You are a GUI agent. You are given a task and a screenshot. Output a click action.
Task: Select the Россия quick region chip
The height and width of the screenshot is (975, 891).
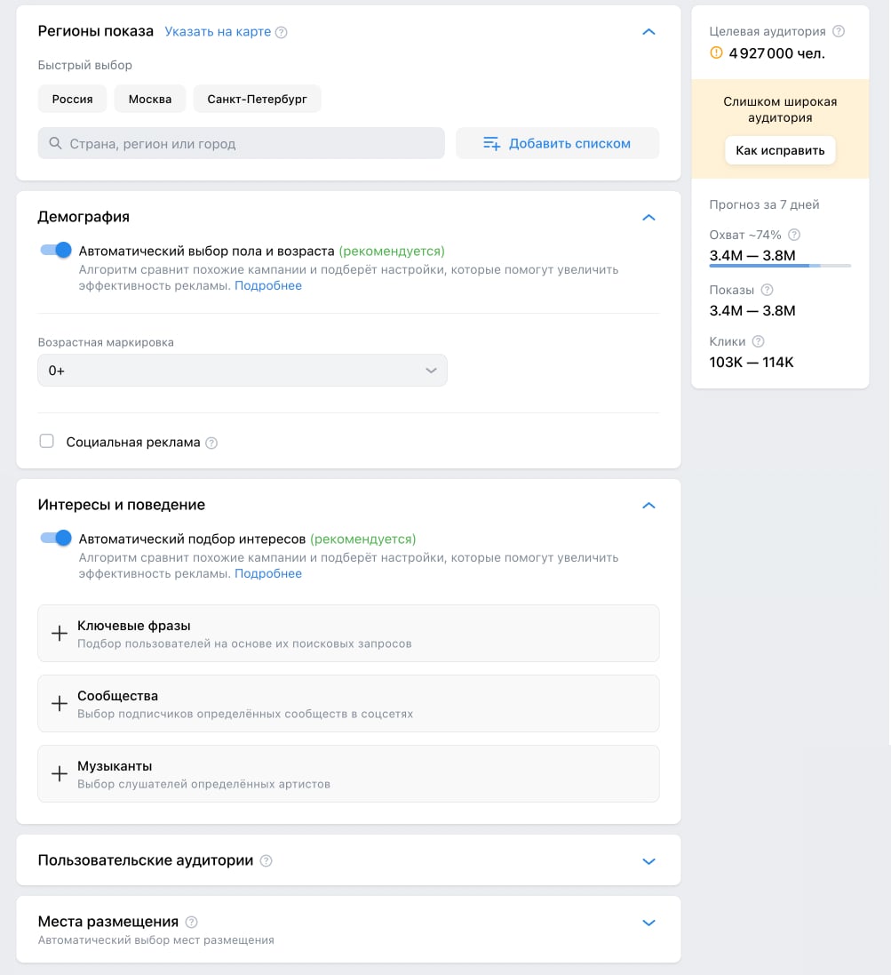point(72,99)
